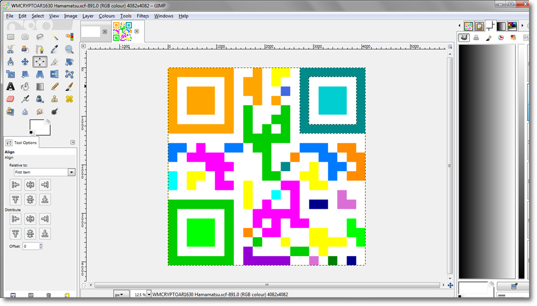Activate the Paintbrush tool
This screenshot has width=537, height=306.
click(x=70, y=87)
